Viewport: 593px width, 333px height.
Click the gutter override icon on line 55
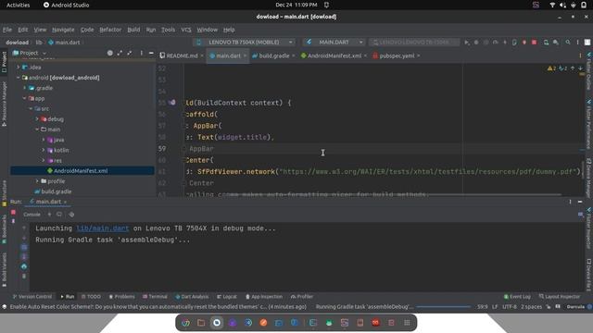(x=172, y=103)
